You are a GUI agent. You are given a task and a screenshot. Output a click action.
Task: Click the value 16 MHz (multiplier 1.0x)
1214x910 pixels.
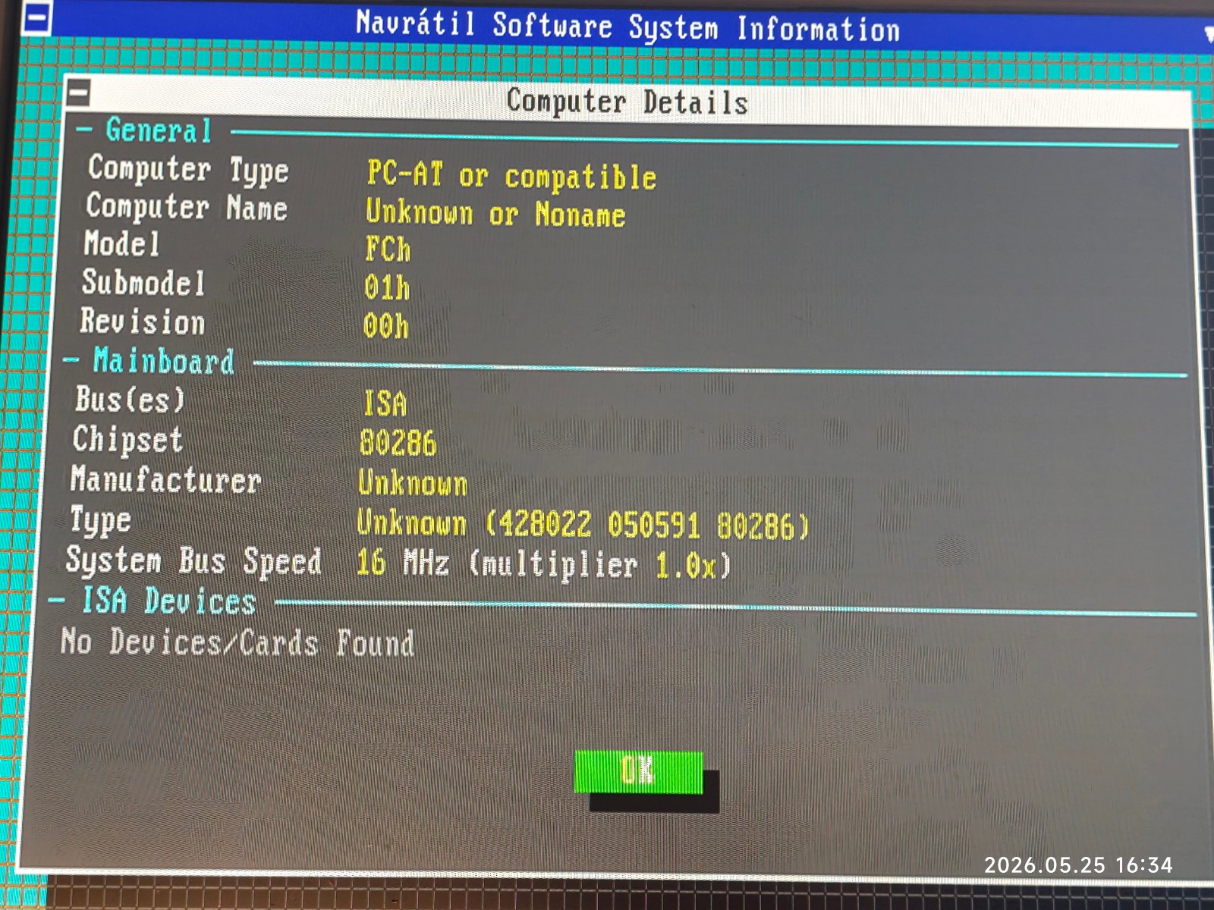coord(543,564)
